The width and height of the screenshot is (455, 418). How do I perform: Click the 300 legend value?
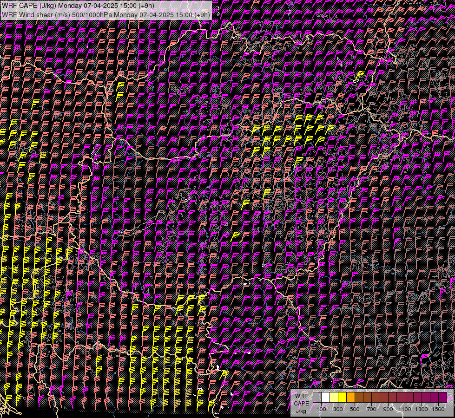338,409
